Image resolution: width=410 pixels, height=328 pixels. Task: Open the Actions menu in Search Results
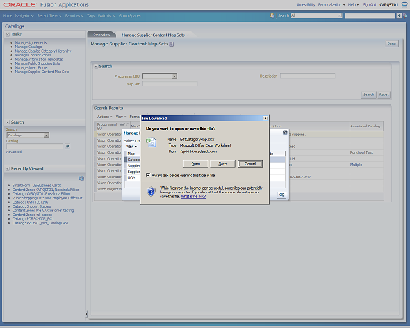[x=104, y=117]
